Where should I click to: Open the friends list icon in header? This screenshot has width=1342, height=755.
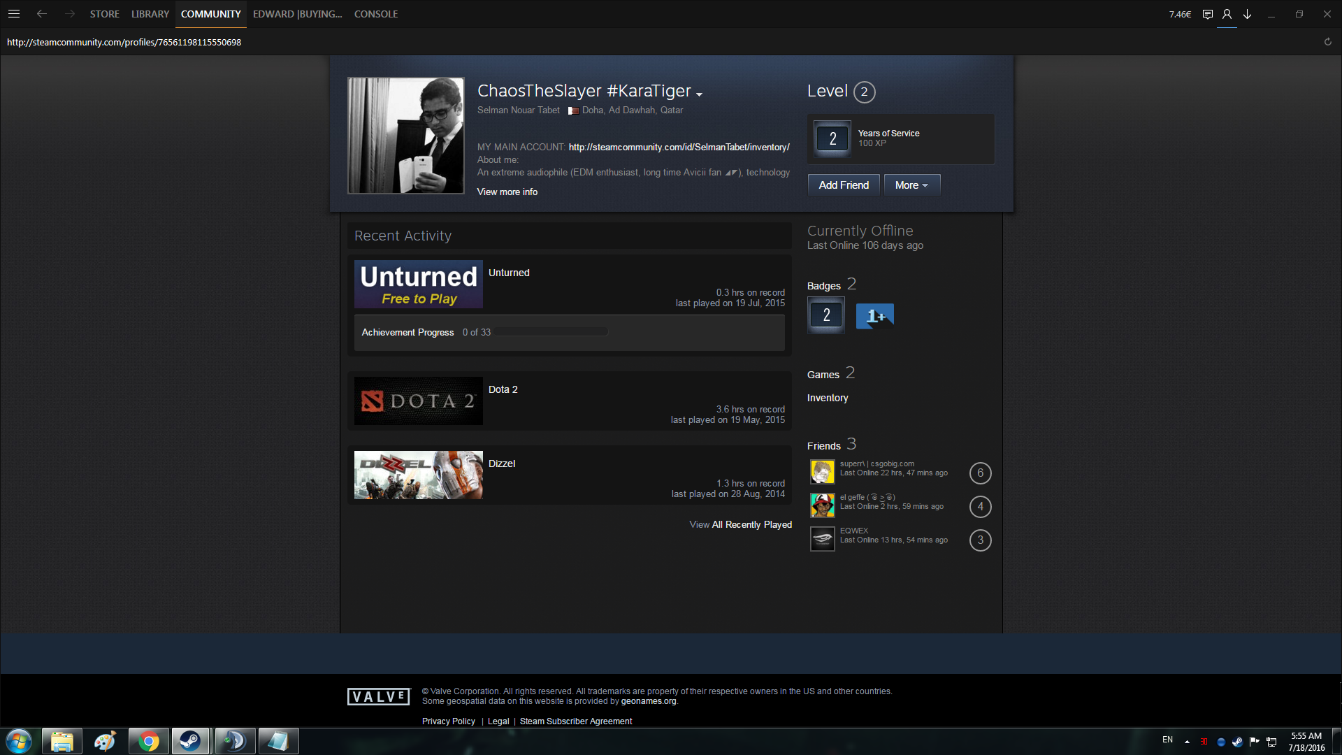1227,14
